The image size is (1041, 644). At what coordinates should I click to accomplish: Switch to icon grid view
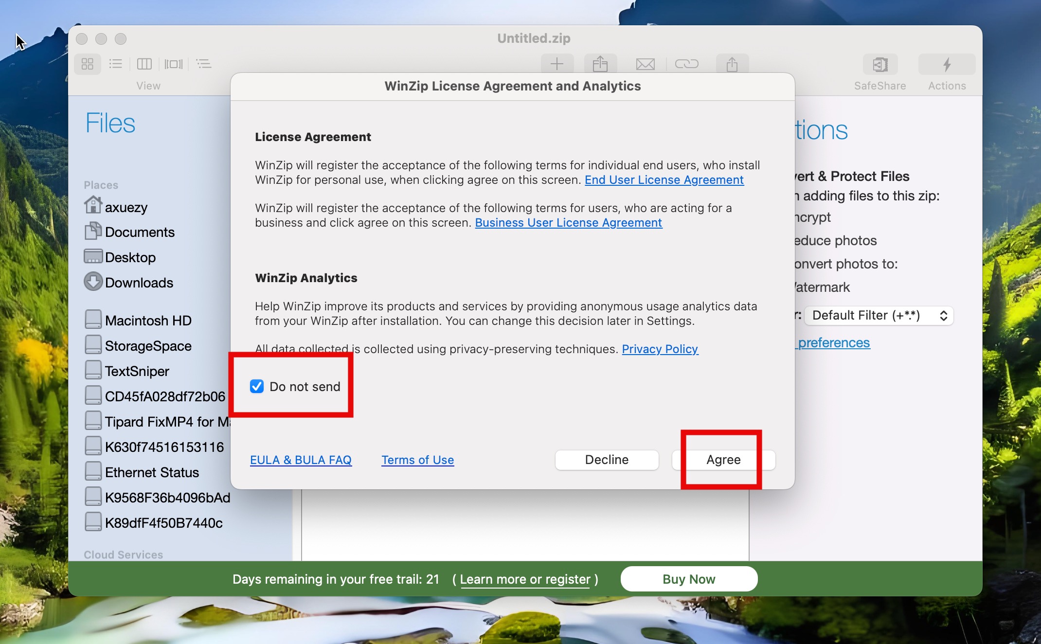pos(88,64)
